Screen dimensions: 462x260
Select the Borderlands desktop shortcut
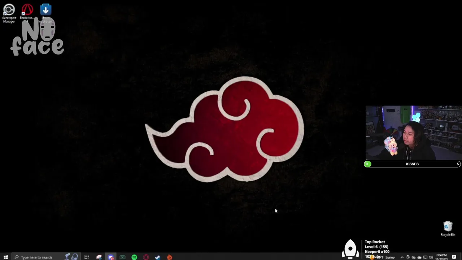click(27, 13)
